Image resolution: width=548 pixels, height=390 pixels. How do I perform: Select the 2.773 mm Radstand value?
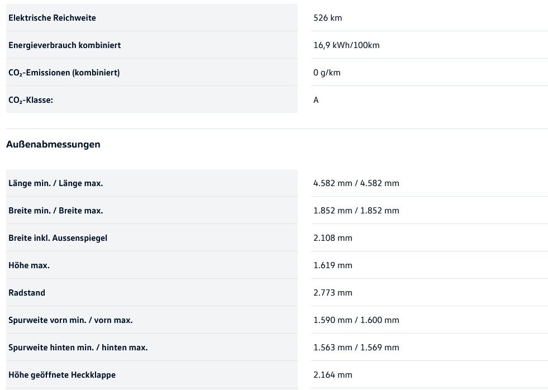click(x=333, y=293)
